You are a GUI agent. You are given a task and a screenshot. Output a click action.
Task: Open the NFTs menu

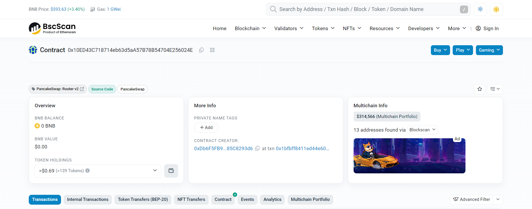pos(352,28)
